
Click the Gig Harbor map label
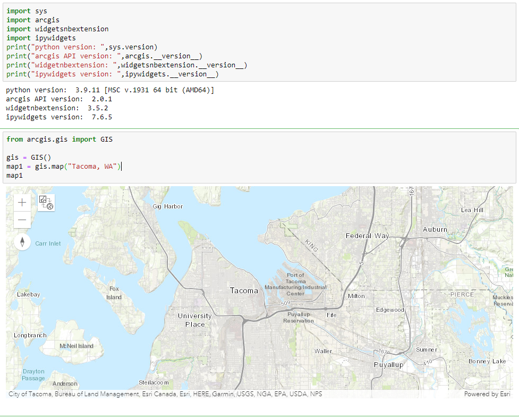click(x=167, y=206)
